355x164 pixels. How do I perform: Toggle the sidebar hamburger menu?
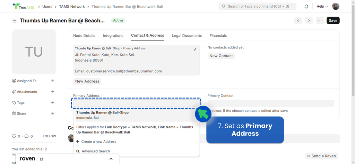pyautogui.click(x=15, y=21)
